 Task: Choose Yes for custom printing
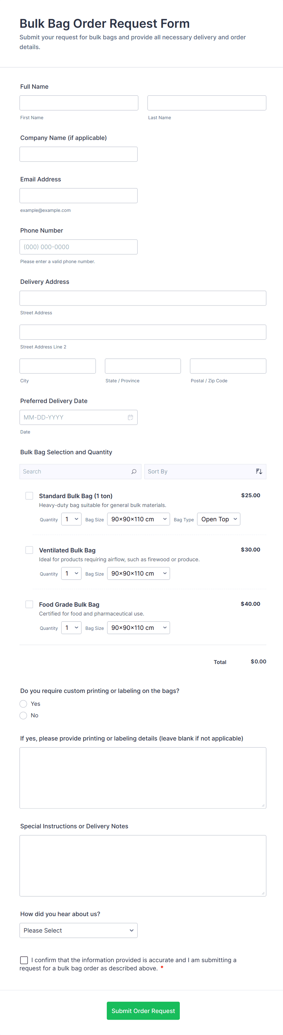23,704
